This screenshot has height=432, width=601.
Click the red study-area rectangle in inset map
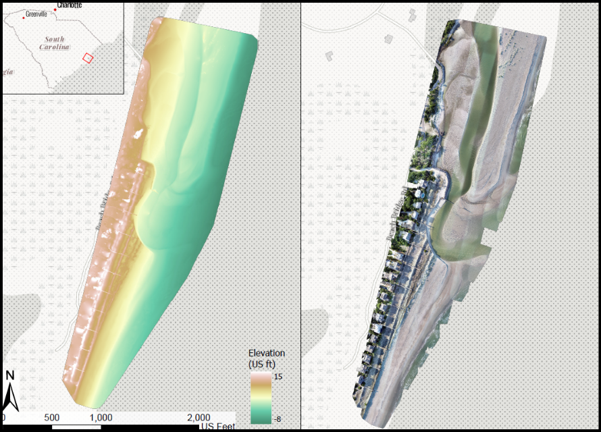[x=87, y=58]
